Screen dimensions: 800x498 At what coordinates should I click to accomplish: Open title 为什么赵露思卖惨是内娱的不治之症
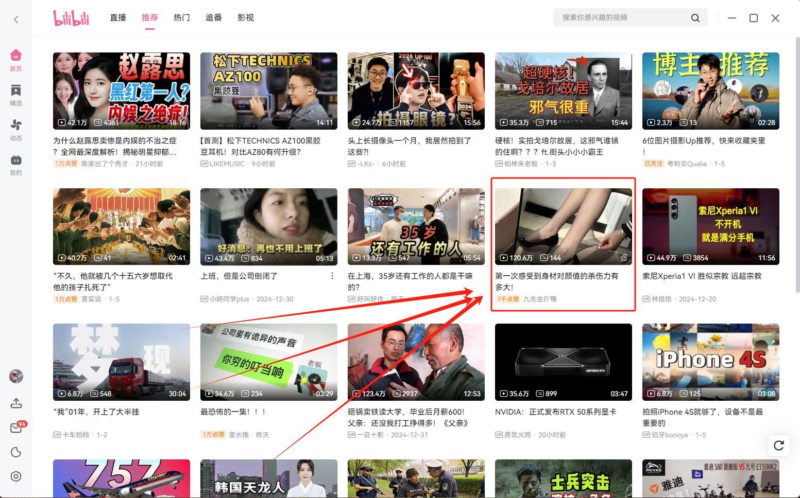pos(115,146)
